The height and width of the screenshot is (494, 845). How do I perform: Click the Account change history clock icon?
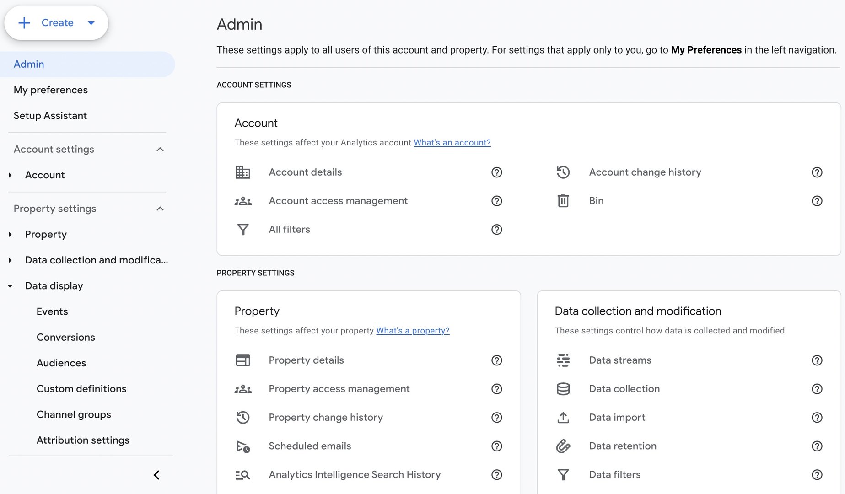tap(563, 172)
